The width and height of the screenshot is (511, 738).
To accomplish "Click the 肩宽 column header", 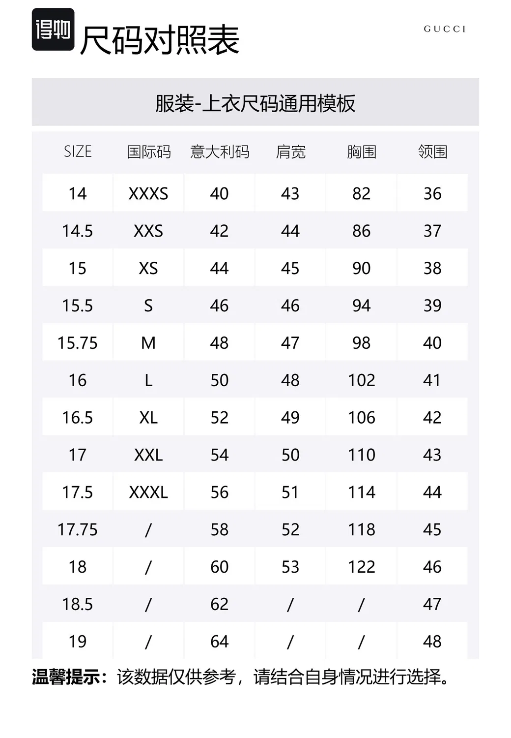I will [x=290, y=152].
